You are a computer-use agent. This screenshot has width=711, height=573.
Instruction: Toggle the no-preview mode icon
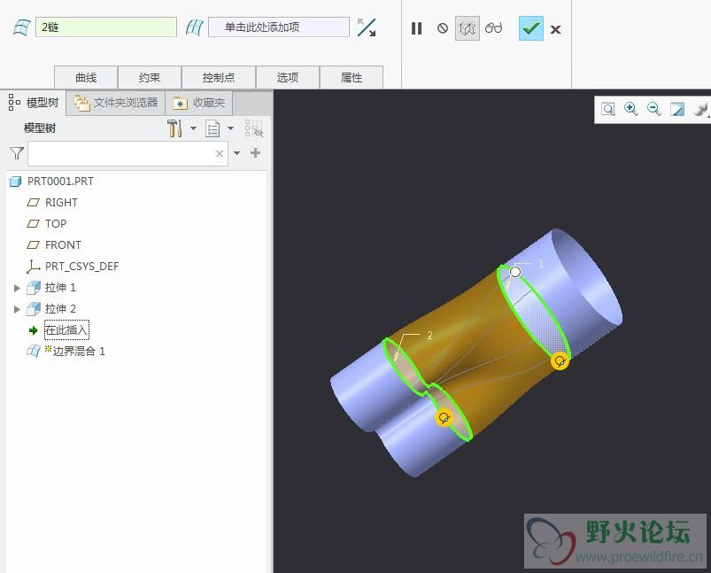click(x=443, y=28)
